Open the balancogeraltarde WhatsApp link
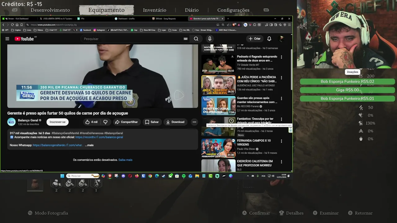The width and height of the screenshot is (397, 223). [x=57, y=145]
